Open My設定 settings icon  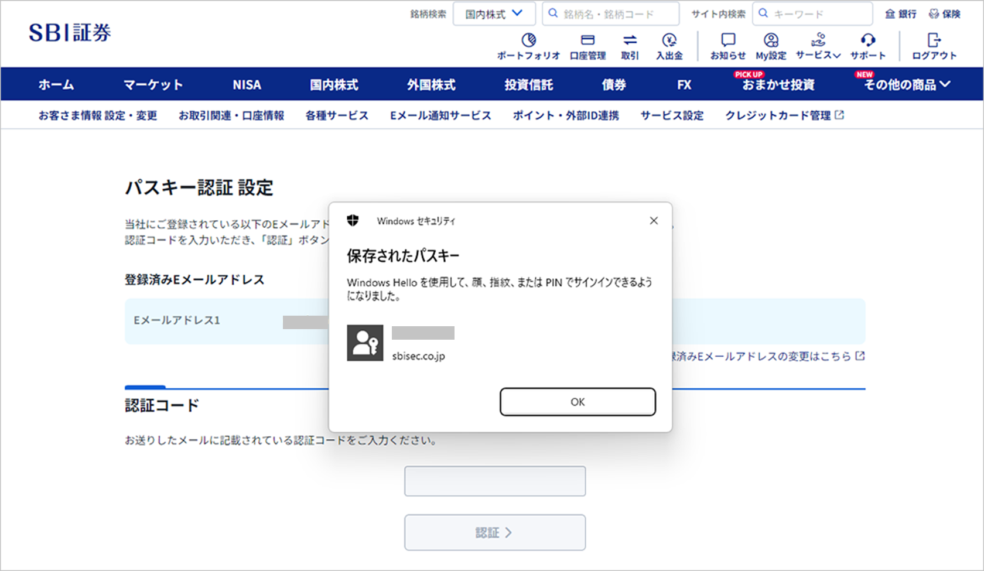(x=771, y=46)
